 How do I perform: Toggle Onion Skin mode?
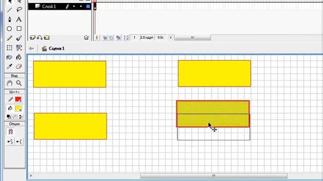[x=105, y=38]
